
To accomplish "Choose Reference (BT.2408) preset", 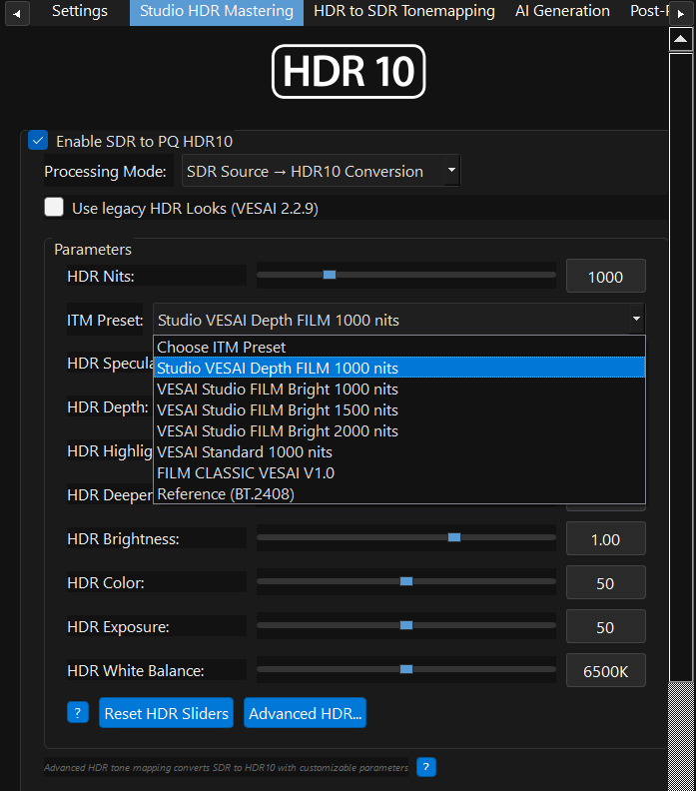I will (399, 493).
